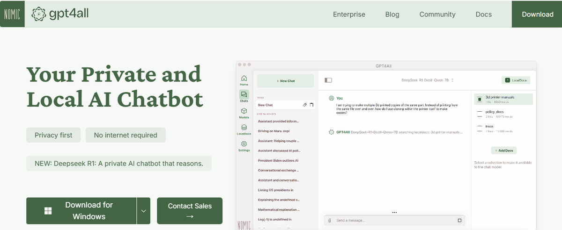
Task: Open the Listing US presidents in chat
Action: coord(276,190)
